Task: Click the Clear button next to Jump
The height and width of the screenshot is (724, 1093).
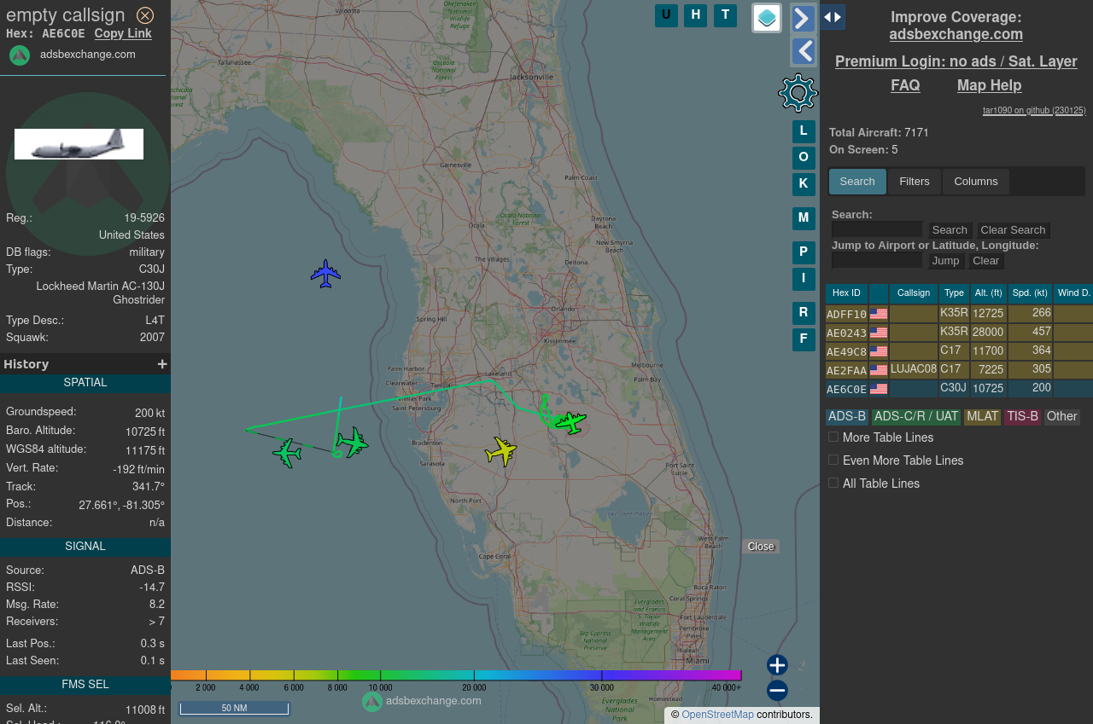Action: pyautogui.click(x=985, y=261)
